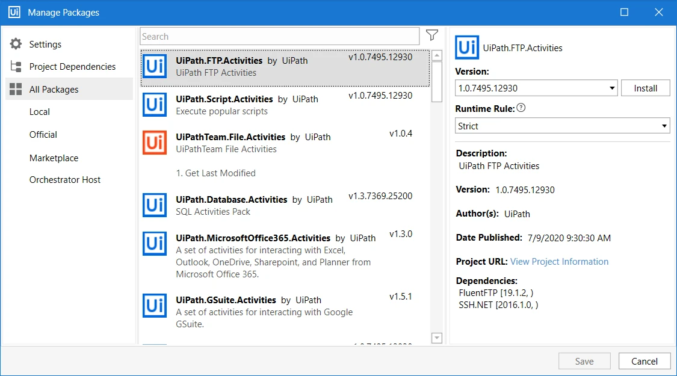The image size is (677, 376).
Task: Click the 'SQL Activities Pack' description
Action: pos(213,212)
